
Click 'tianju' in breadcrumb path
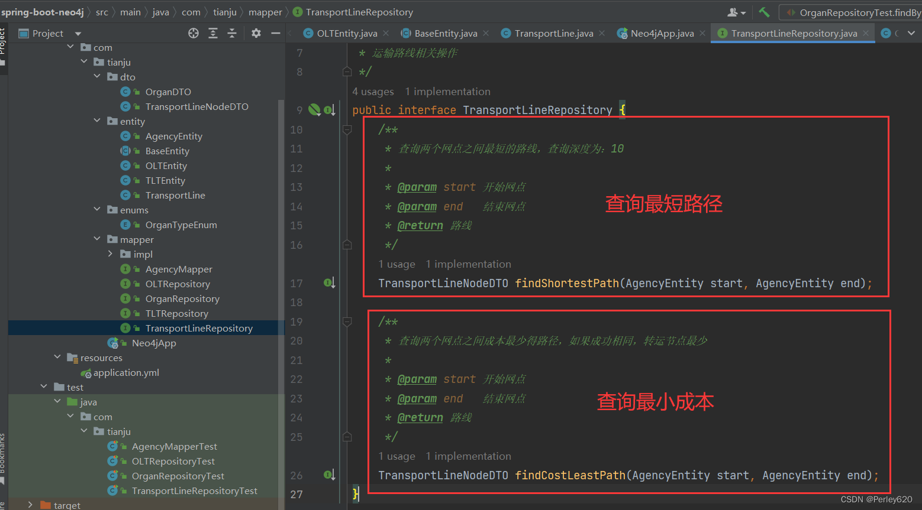click(225, 12)
